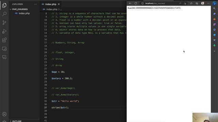Refresh the localhost page
This screenshot has width=218, height=122.
pos(136,3)
